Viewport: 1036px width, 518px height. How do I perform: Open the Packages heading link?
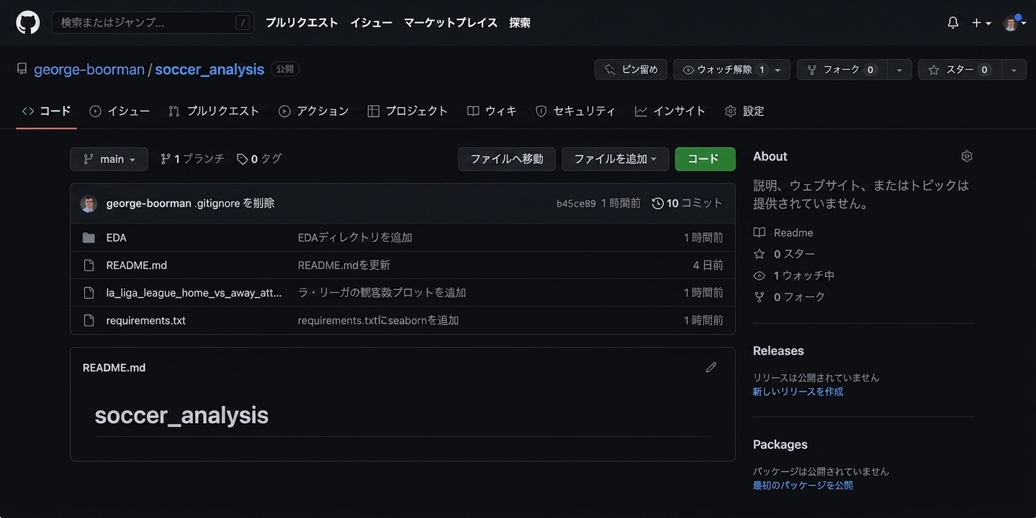(x=780, y=445)
